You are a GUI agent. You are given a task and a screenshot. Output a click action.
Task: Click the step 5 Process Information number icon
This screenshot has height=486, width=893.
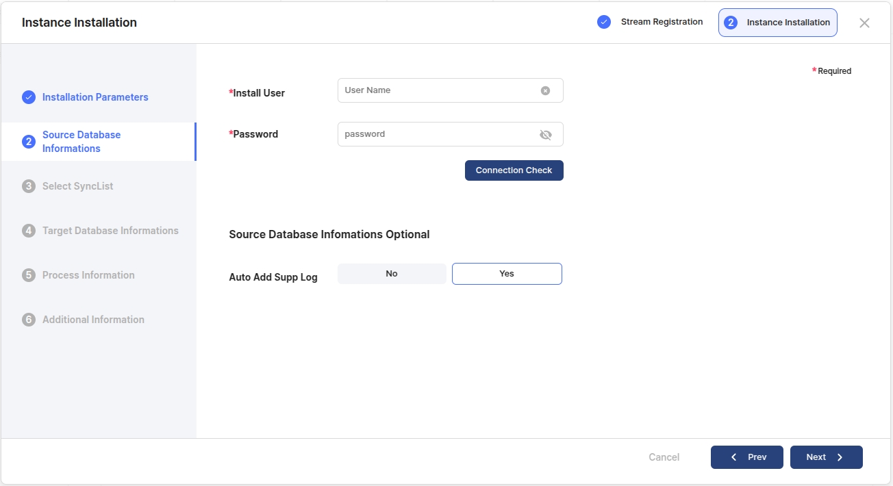29,275
